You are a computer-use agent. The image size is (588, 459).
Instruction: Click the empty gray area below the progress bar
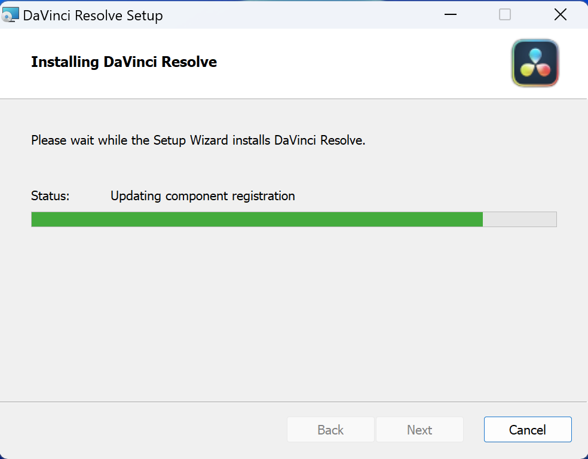coord(293,311)
